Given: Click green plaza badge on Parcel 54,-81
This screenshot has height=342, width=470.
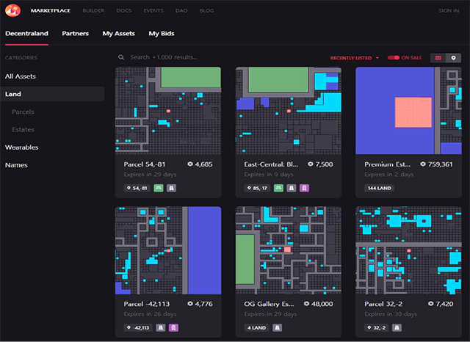Looking at the screenshot, I should point(159,188).
